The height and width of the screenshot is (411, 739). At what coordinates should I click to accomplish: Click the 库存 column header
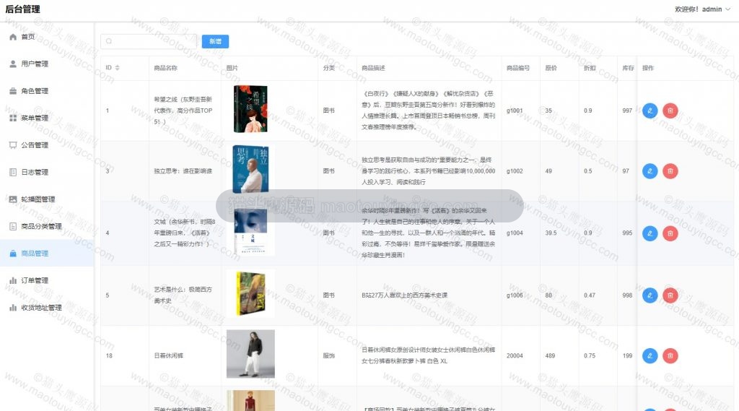[x=628, y=68]
